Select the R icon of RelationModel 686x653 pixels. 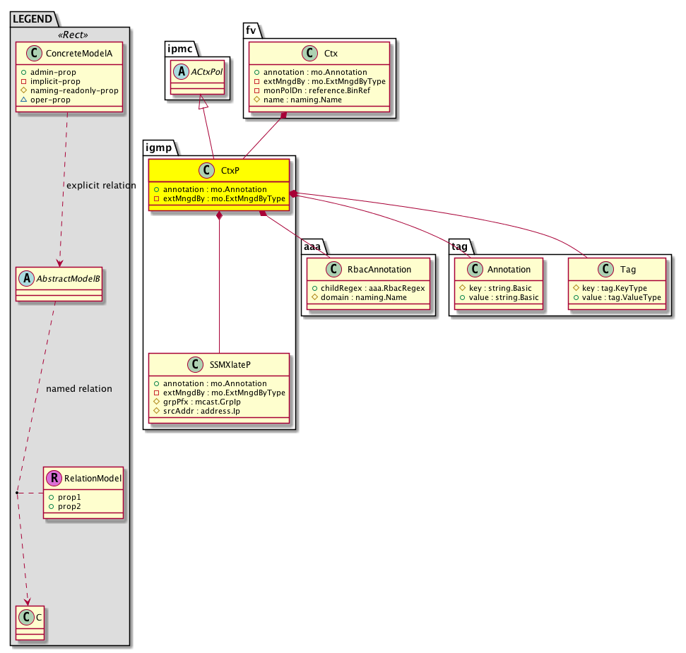[x=54, y=478]
